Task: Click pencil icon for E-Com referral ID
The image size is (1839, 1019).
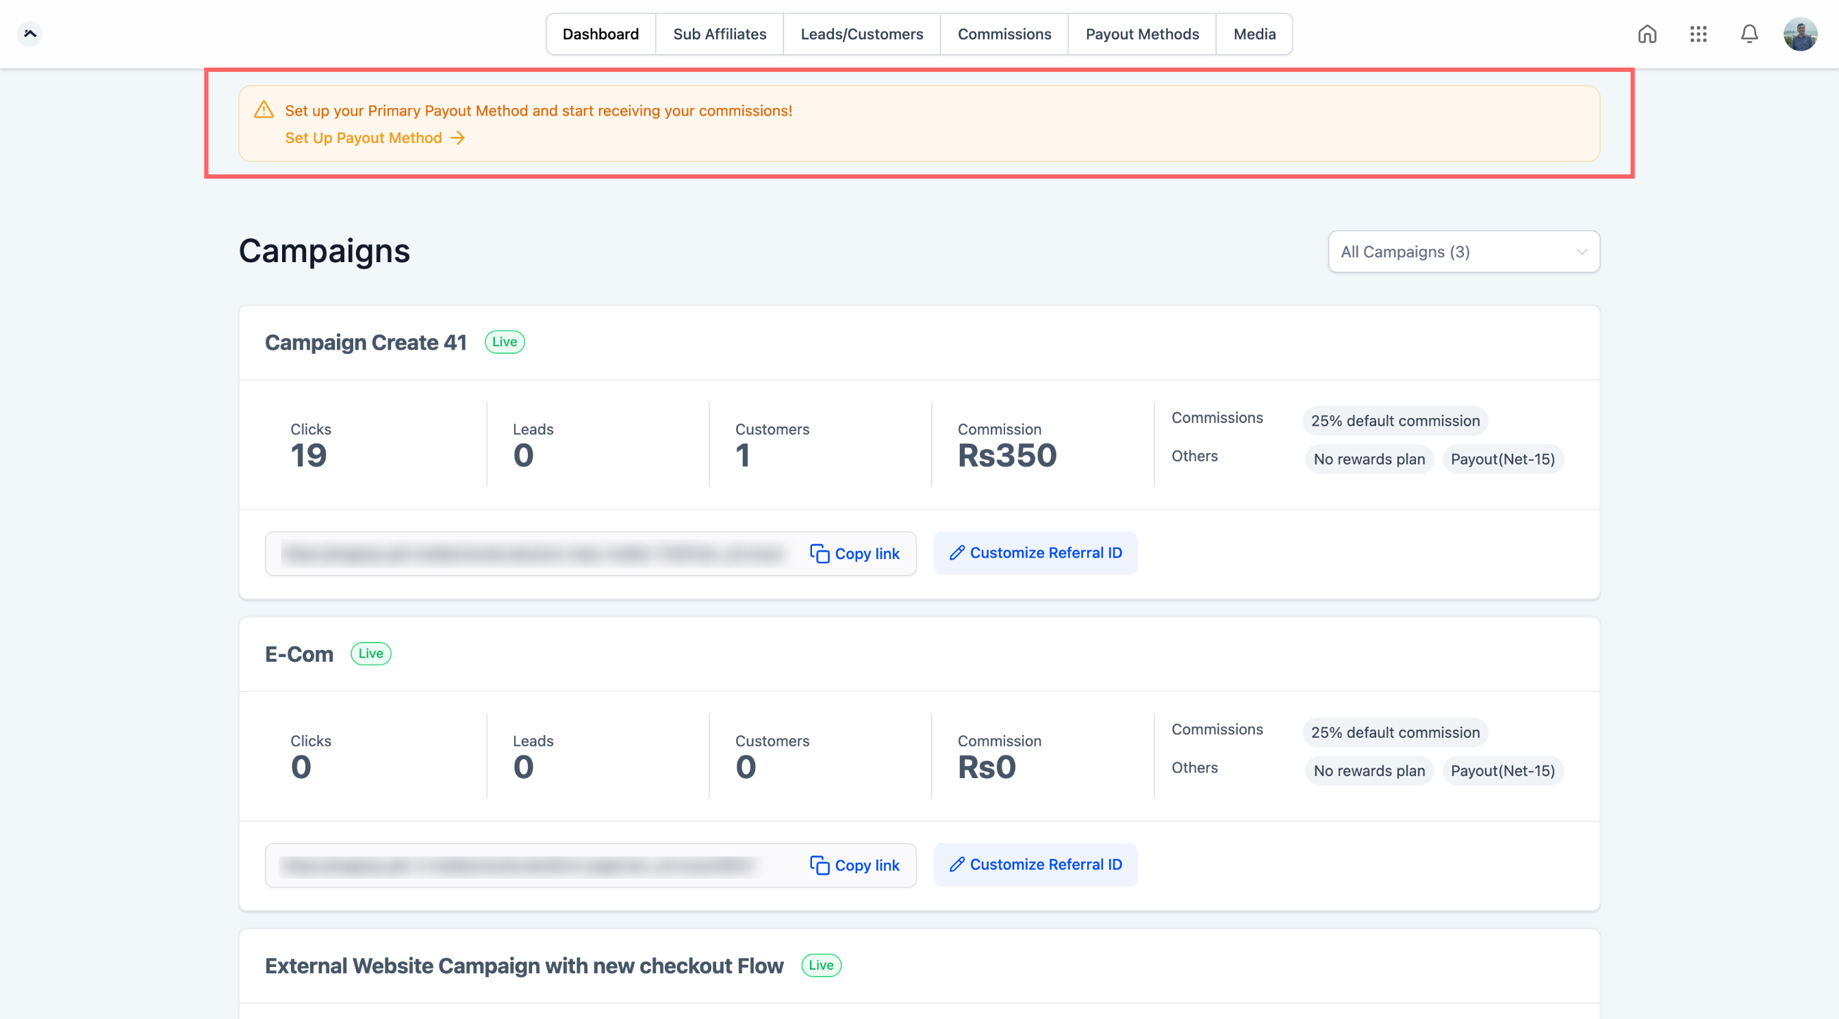Action: [956, 864]
